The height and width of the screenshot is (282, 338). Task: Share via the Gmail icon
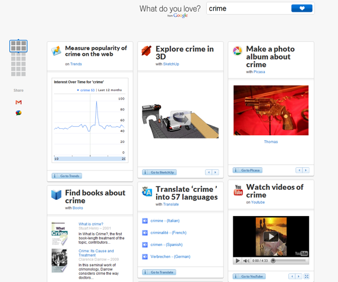(19, 102)
